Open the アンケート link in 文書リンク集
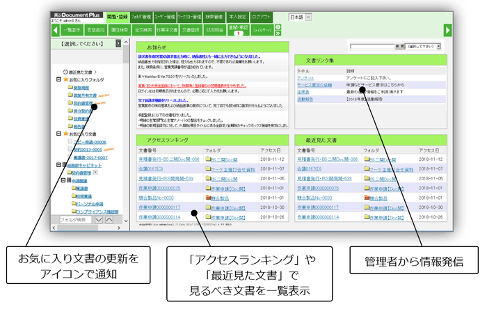The height and width of the screenshot is (309, 487). 305,78
